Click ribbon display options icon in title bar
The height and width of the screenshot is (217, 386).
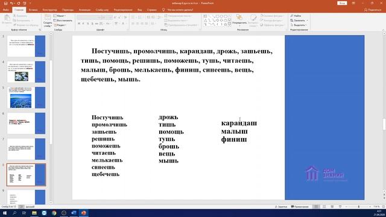coord(353,3)
